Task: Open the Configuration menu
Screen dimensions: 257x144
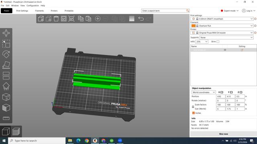Action: pos(33,6)
